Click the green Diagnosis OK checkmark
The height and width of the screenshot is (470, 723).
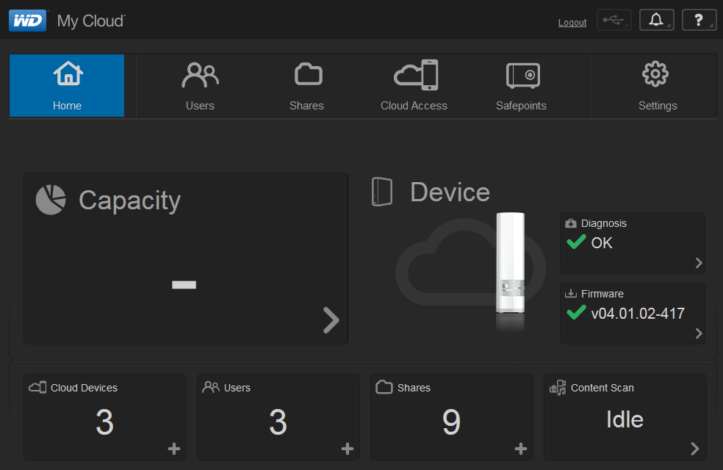(x=576, y=242)
